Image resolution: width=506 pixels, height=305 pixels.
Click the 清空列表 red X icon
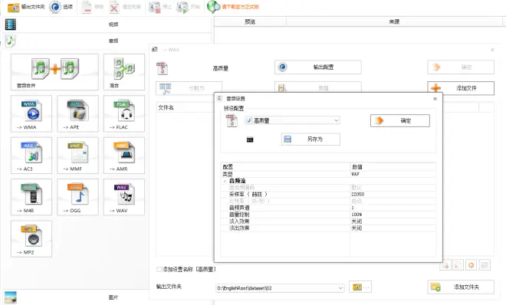(x=114, y=7)
